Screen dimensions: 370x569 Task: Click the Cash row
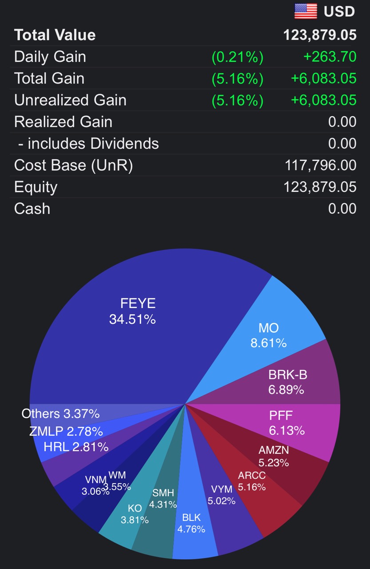pos(185,208)
